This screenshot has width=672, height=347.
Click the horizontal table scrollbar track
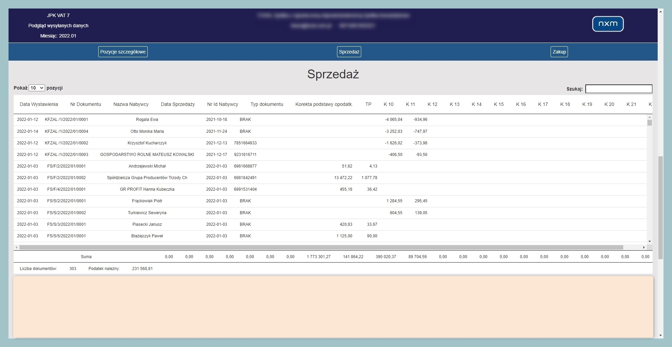click(x=633, y=247)
